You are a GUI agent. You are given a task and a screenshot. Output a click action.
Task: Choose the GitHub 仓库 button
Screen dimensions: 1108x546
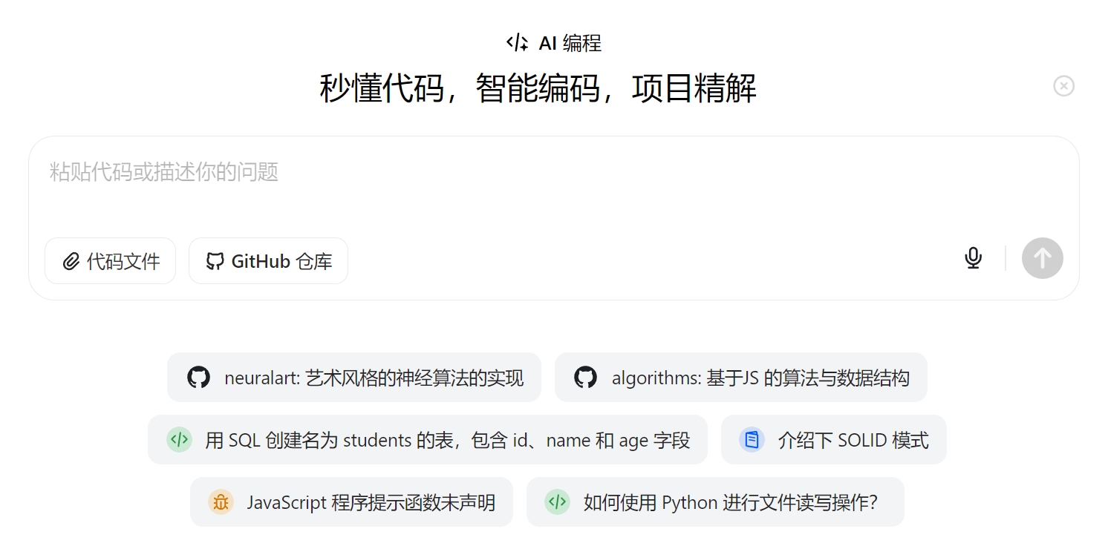[281, 261]
